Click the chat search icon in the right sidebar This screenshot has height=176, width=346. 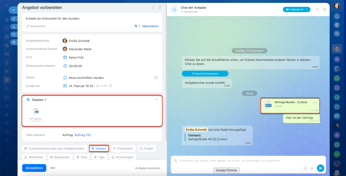337,34
